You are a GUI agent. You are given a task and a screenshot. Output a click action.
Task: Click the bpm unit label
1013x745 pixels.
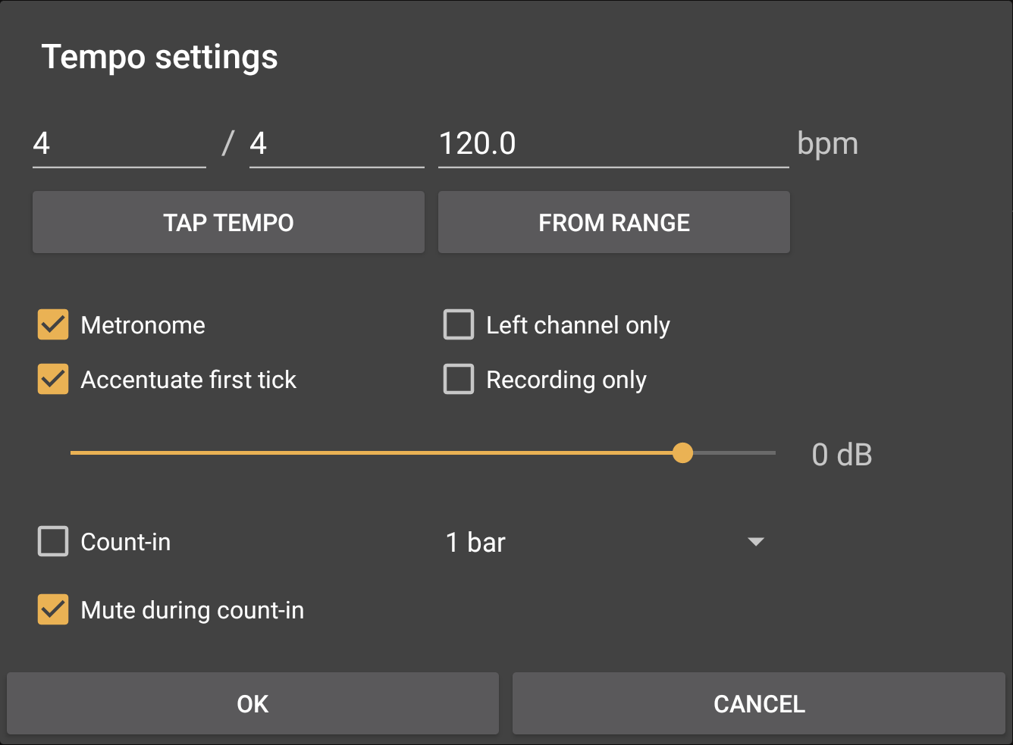[827, 144]
